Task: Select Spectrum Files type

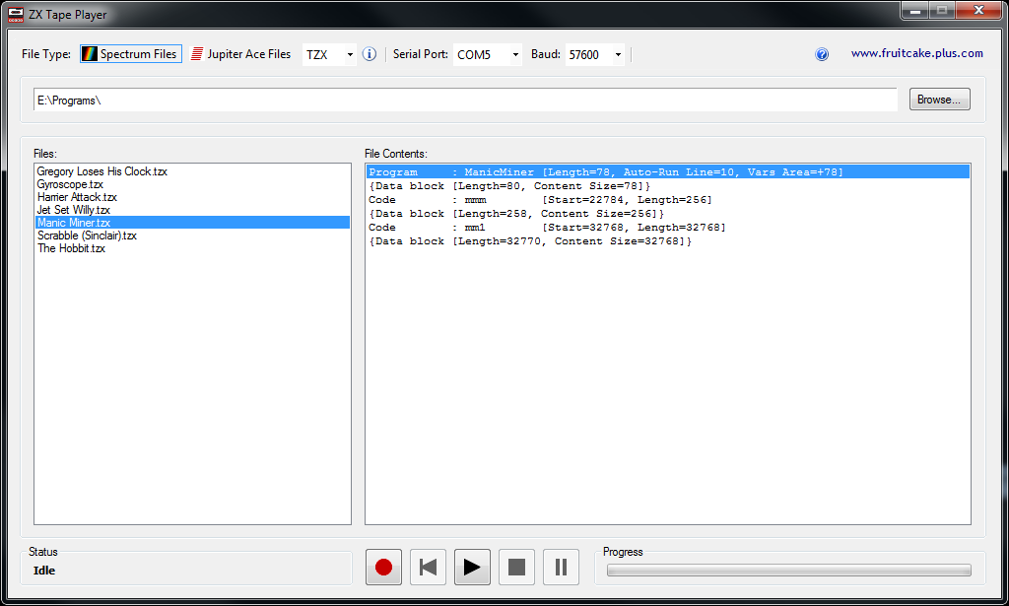Action: point(131,54)
